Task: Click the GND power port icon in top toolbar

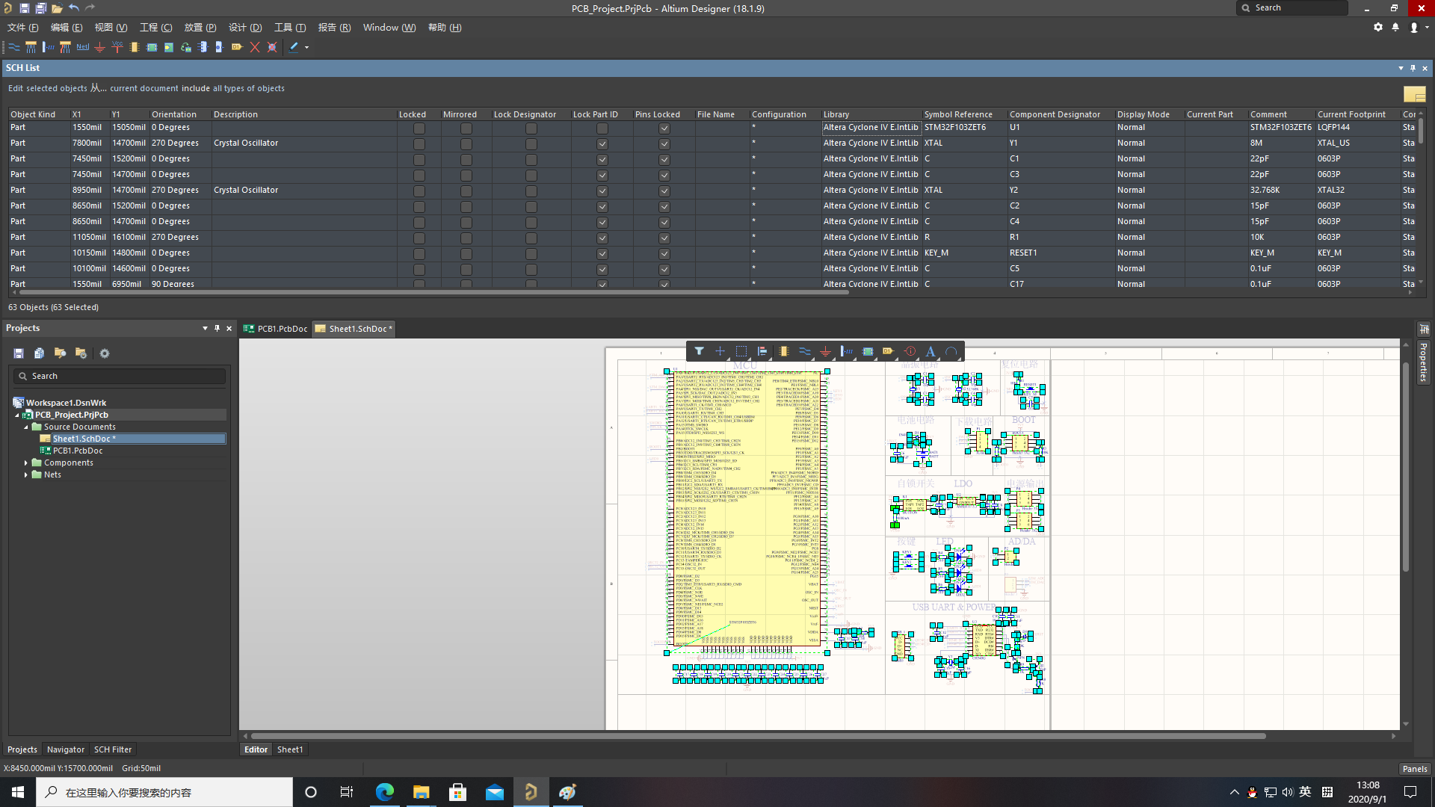Action: [x=100, y=47]
